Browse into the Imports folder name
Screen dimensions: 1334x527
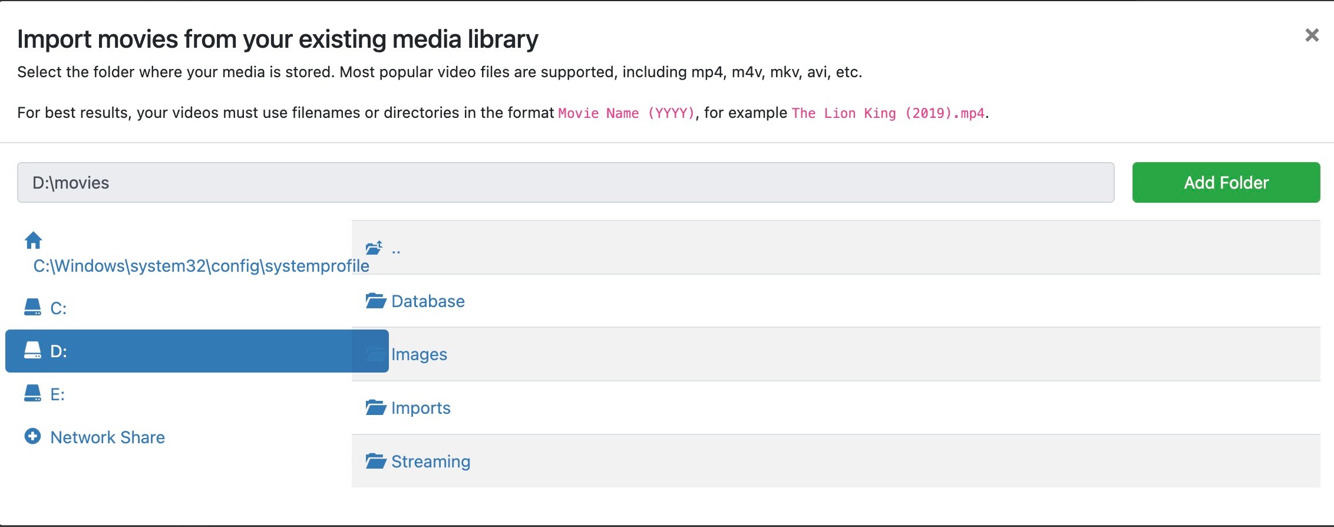[x=421, y=408]
